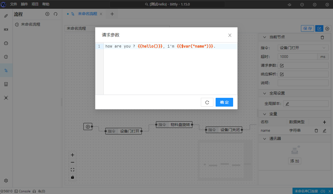Select the 未命名流程 tab

coord(87,14)
